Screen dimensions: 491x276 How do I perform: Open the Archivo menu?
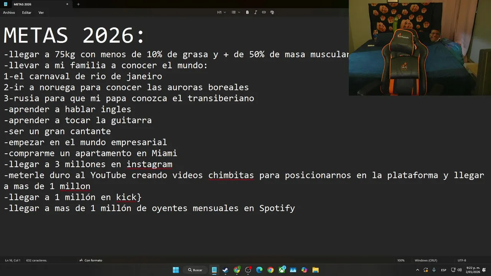[x=9, y=13]
